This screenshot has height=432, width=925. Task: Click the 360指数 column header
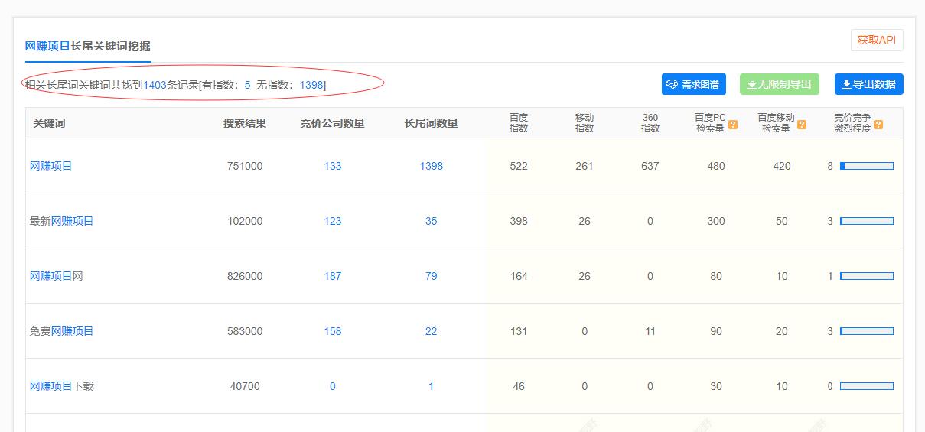point(650,123)
